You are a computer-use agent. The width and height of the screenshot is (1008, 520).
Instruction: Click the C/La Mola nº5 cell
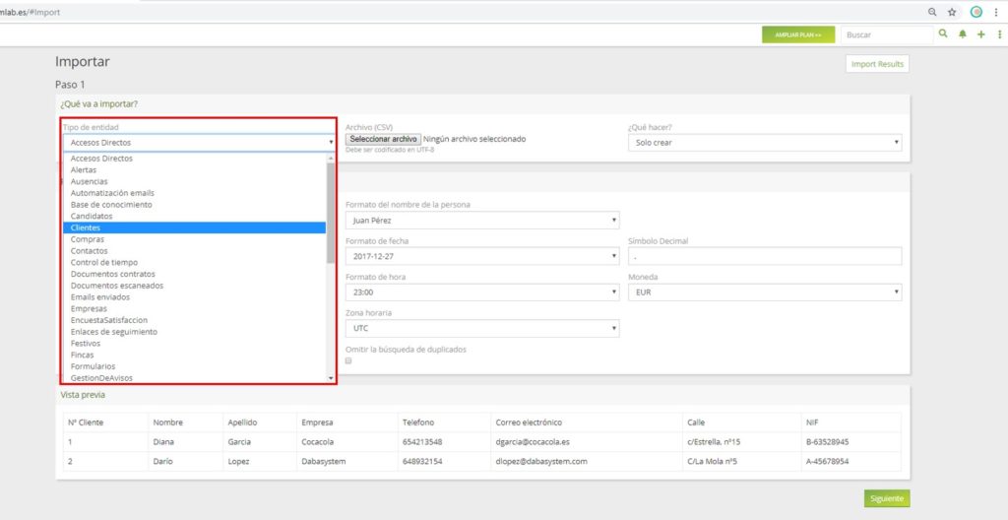point(742,462)
